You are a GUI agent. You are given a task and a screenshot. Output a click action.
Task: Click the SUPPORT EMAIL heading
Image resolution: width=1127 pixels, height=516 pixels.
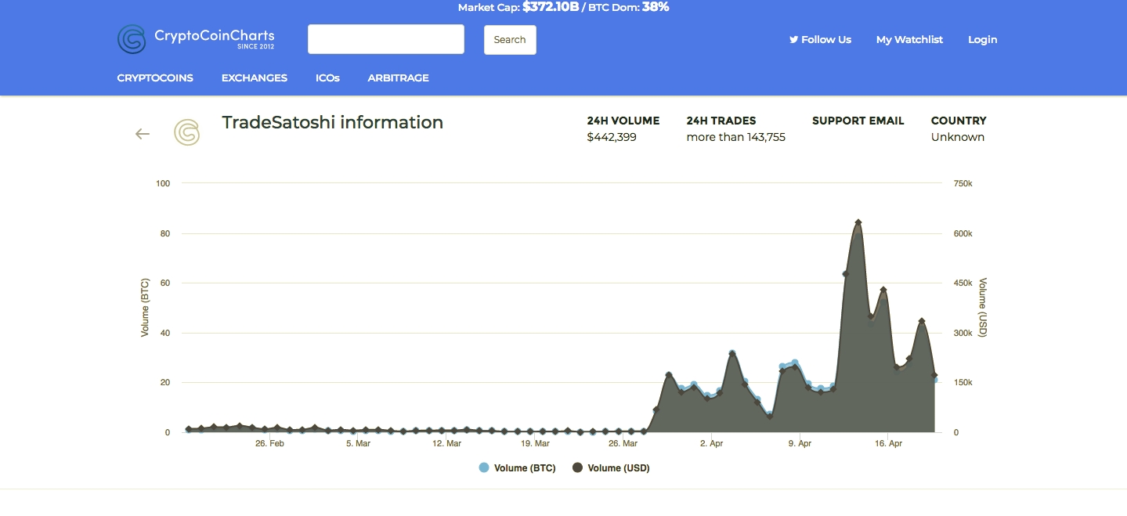[858, 121]
